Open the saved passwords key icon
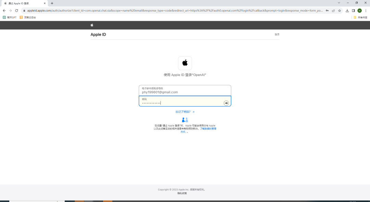 coord(327,11)
